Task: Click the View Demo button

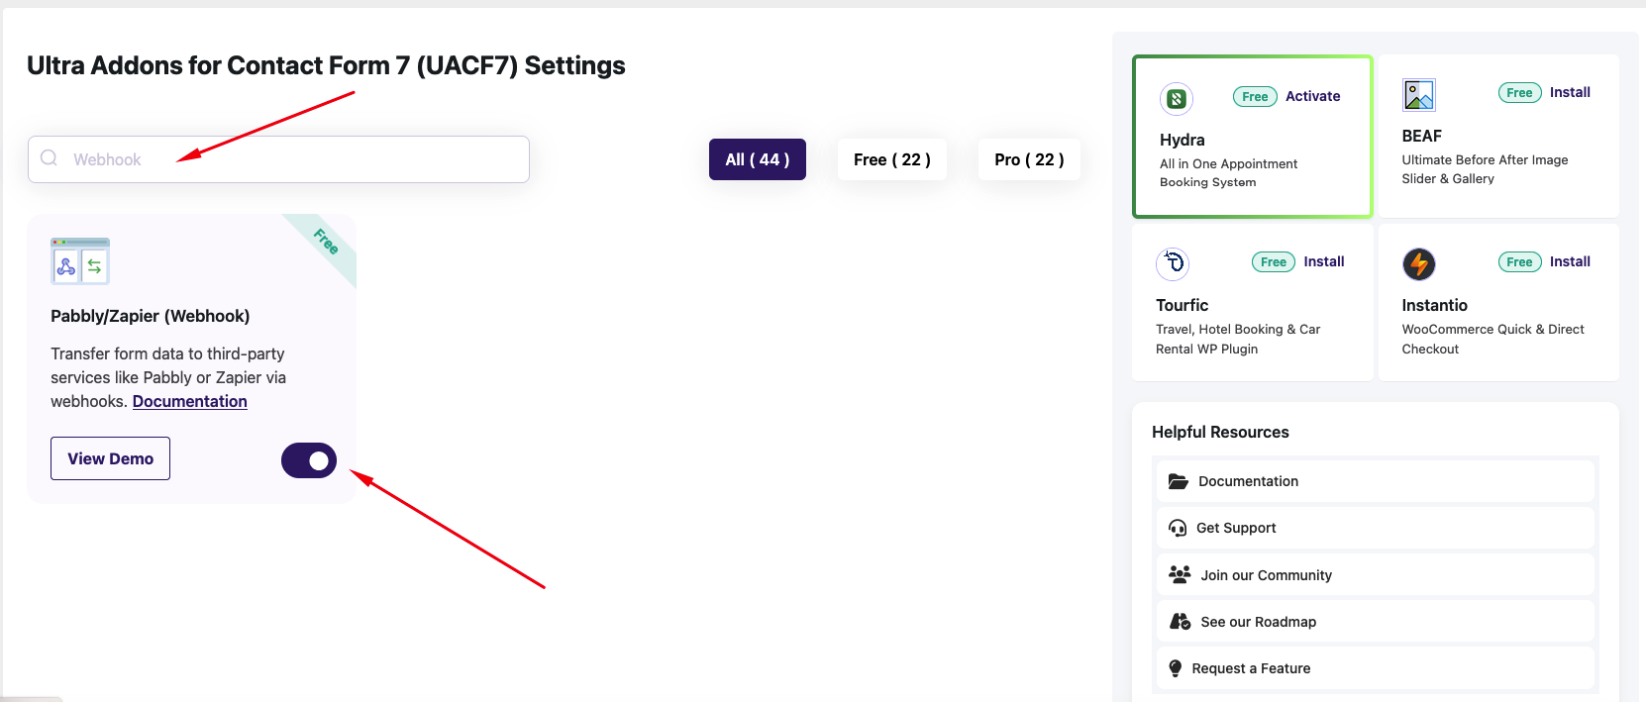Action: [x=110, y=458]
